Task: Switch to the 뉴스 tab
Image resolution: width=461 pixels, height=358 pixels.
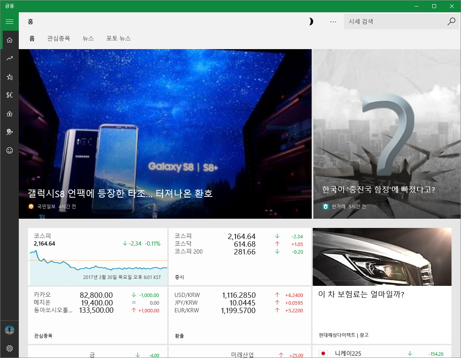Action: coord(88,38)
